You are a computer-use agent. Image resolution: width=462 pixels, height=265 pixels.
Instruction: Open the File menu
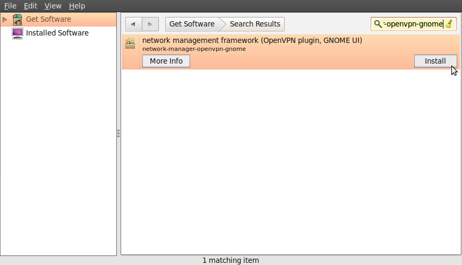coord(10,6)
